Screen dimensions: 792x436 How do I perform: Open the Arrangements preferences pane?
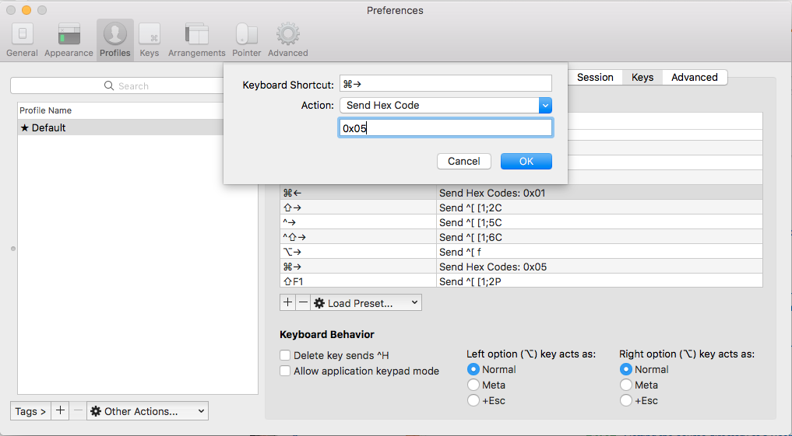coord(196,40)
